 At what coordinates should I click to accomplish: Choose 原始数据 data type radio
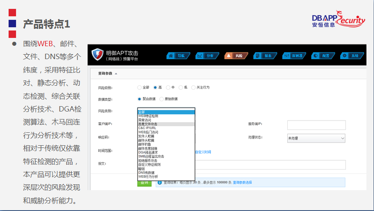coord(161,99)
